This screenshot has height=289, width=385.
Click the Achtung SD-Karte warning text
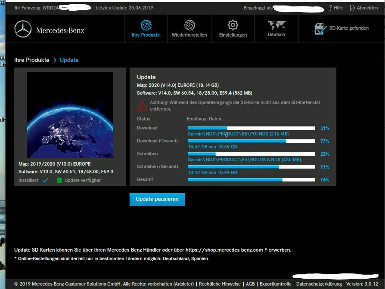click(235, 106)
